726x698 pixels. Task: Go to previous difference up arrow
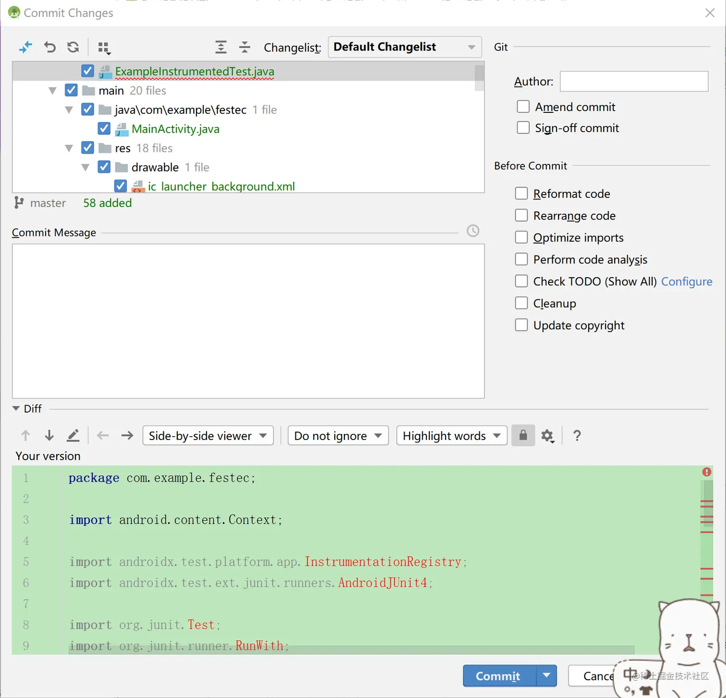pos(25,436)
